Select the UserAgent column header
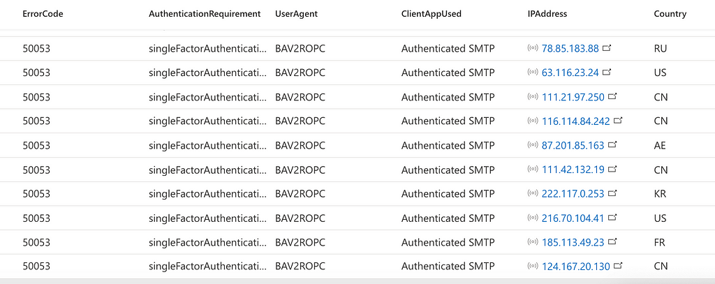 pos(296,14)
